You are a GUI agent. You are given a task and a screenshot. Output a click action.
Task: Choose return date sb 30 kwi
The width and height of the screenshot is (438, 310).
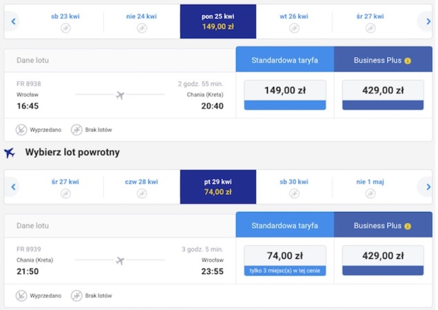(x=294, y=187)
